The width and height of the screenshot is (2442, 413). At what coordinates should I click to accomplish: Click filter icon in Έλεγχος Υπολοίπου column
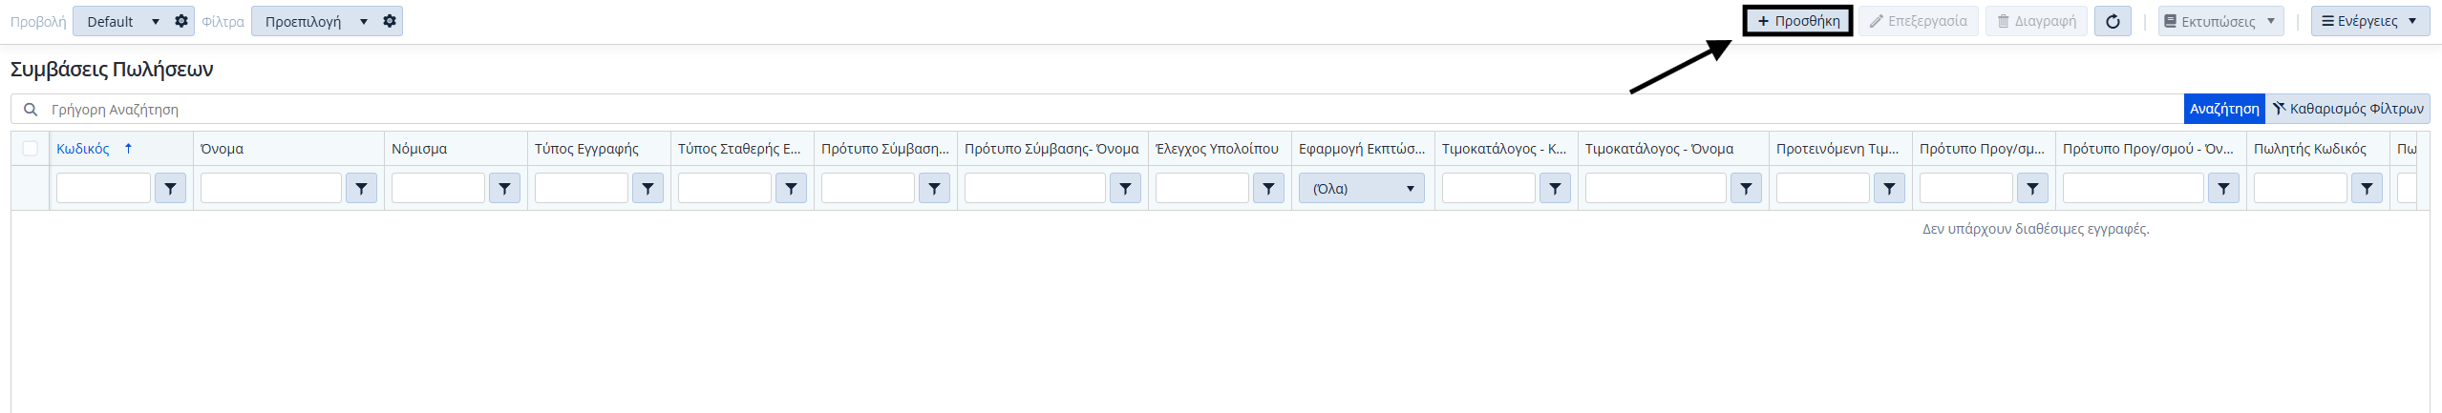click(1268, 189)
